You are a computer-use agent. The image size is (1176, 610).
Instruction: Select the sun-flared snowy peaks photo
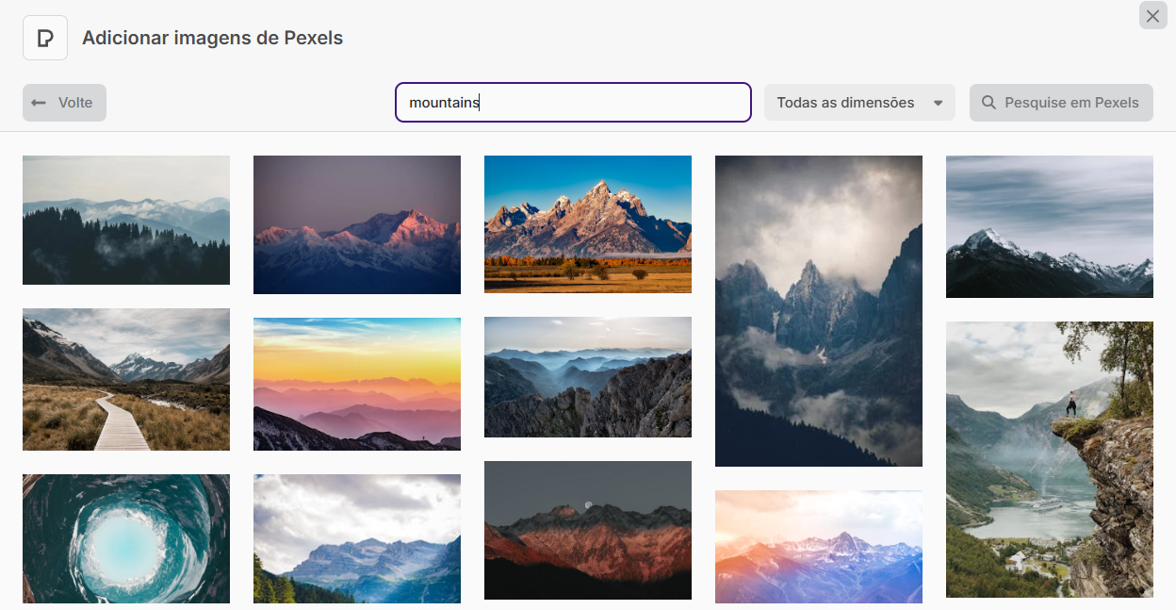[x=819, y=547]
